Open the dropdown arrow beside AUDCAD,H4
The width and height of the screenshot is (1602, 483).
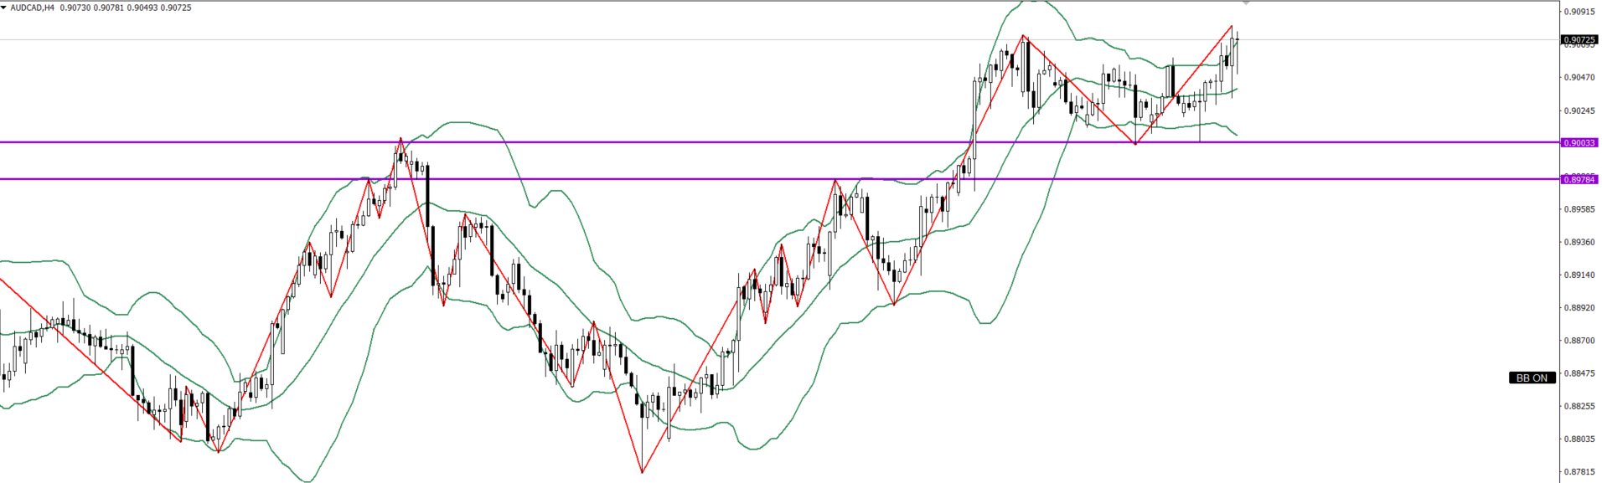(x=3, y=8)
